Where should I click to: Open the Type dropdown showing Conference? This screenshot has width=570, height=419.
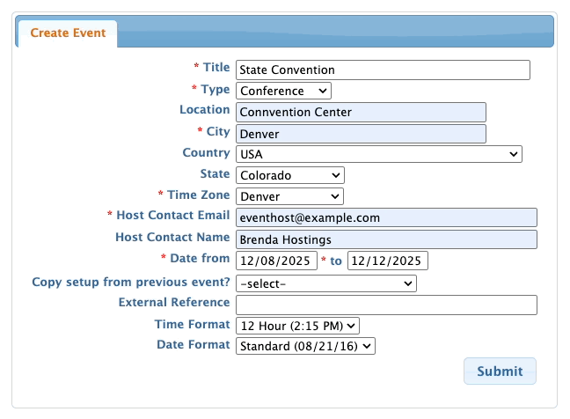click(283, 91)
